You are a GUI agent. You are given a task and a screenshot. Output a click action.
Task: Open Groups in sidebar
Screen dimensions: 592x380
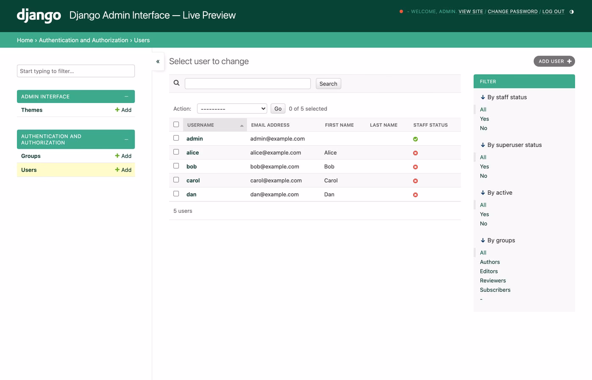[31, 156]
